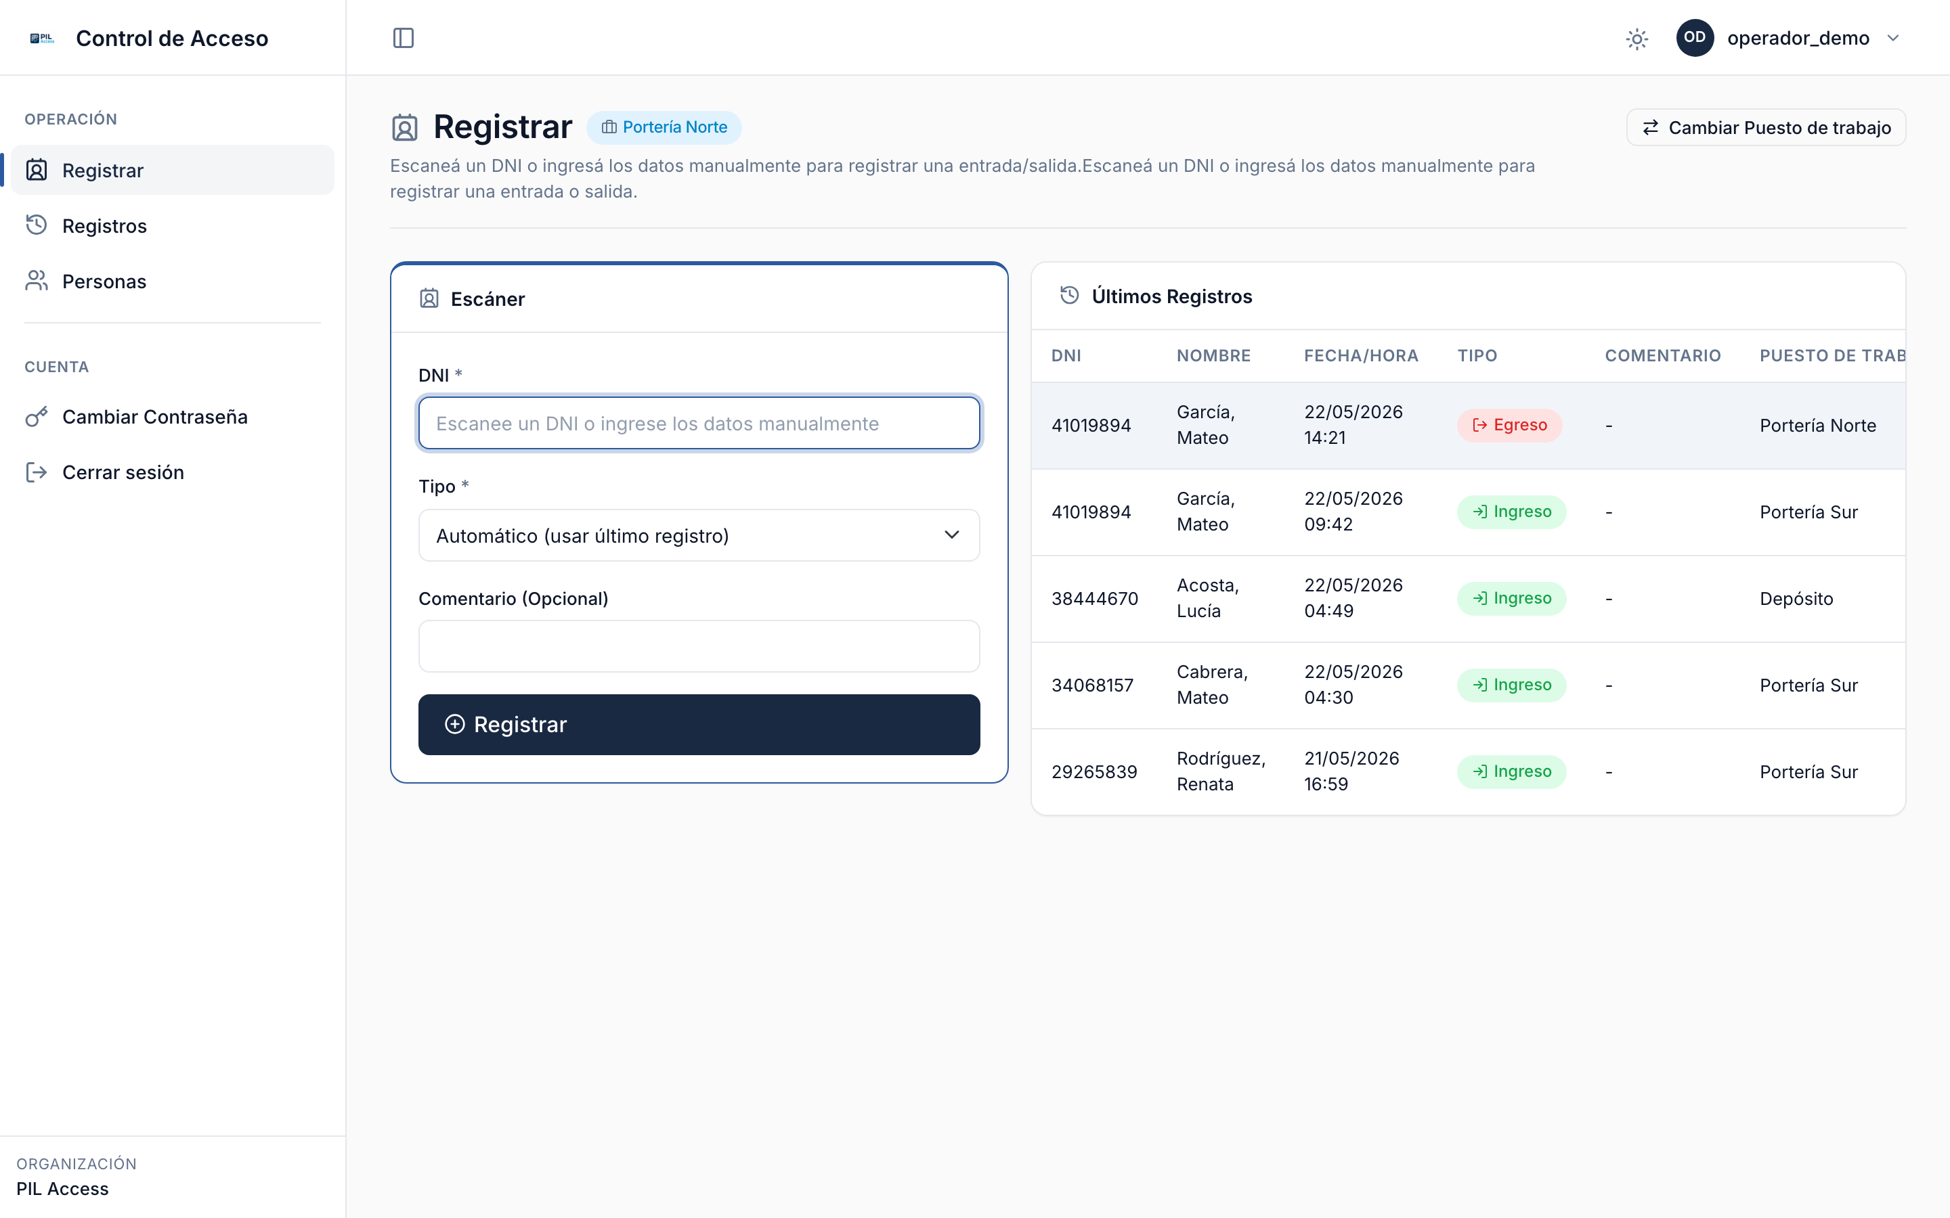This screenshot has height=1218, width=1950.
Task: Click the Comentario (Opcional) text field
Action: 699,646
